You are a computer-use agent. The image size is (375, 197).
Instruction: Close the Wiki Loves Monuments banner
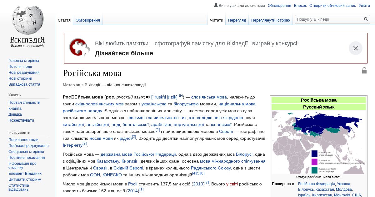[x=356, y=48]
